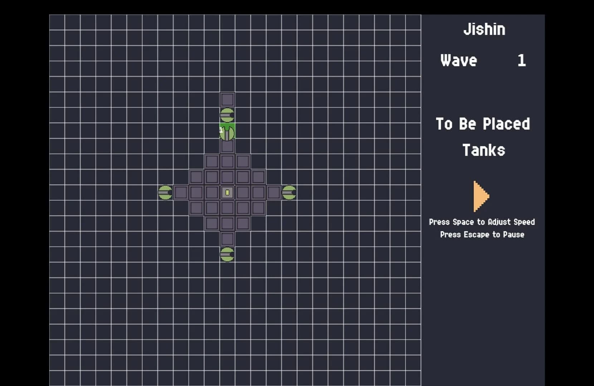Click the Jishin title in the sidebar

point(484,29)
